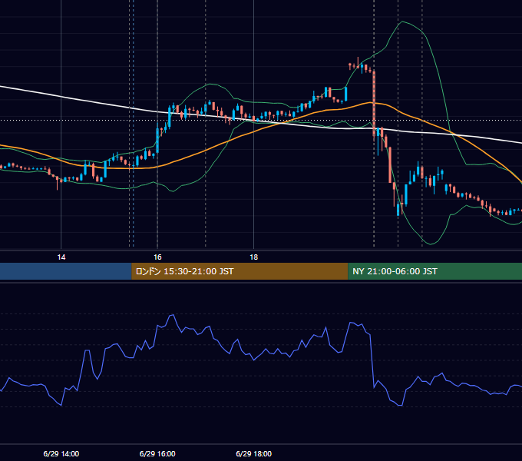Click the blue session bar before London
The width and height of the screenshot is (522, 461).
(66, 271)
